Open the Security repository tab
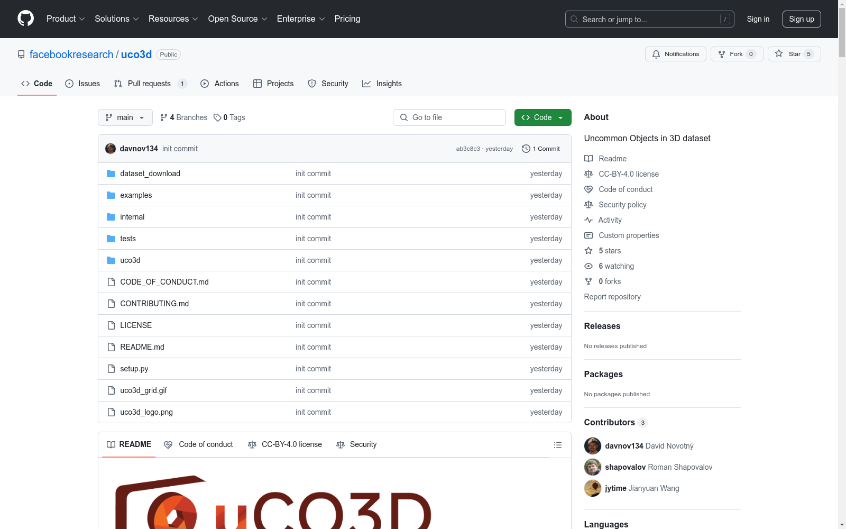The width and height of the screenshot is (846, 529). point(328,84)
